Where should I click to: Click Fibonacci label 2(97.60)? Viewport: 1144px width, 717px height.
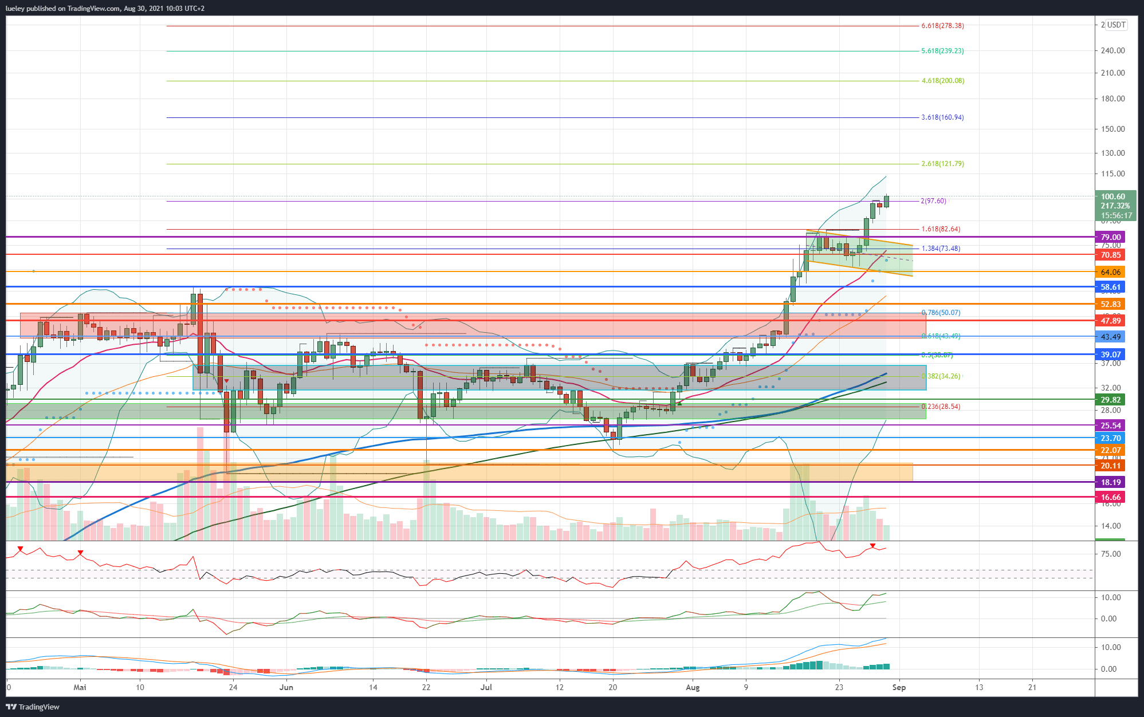tap(933, 201)
